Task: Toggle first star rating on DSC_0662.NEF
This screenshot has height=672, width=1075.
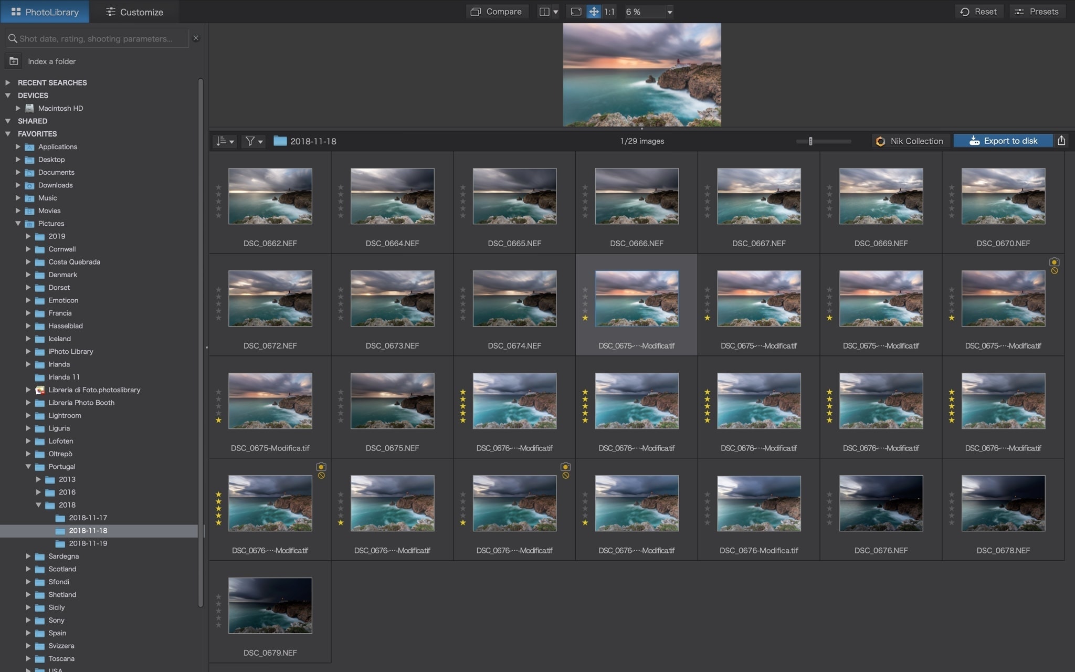Action: tap(218, 216)
